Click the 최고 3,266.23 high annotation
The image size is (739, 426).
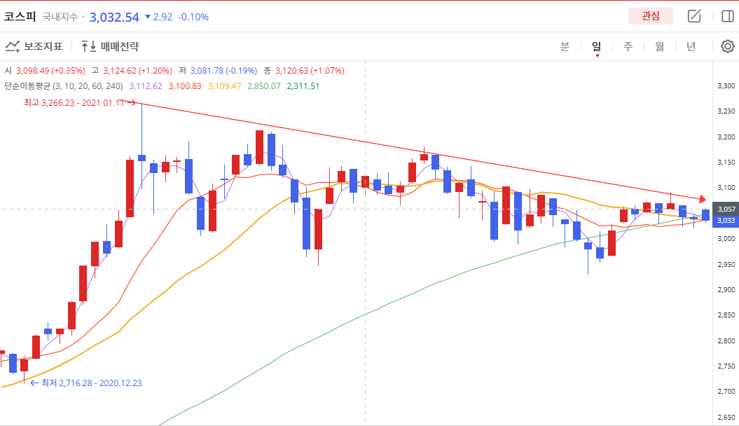point(74,103)
